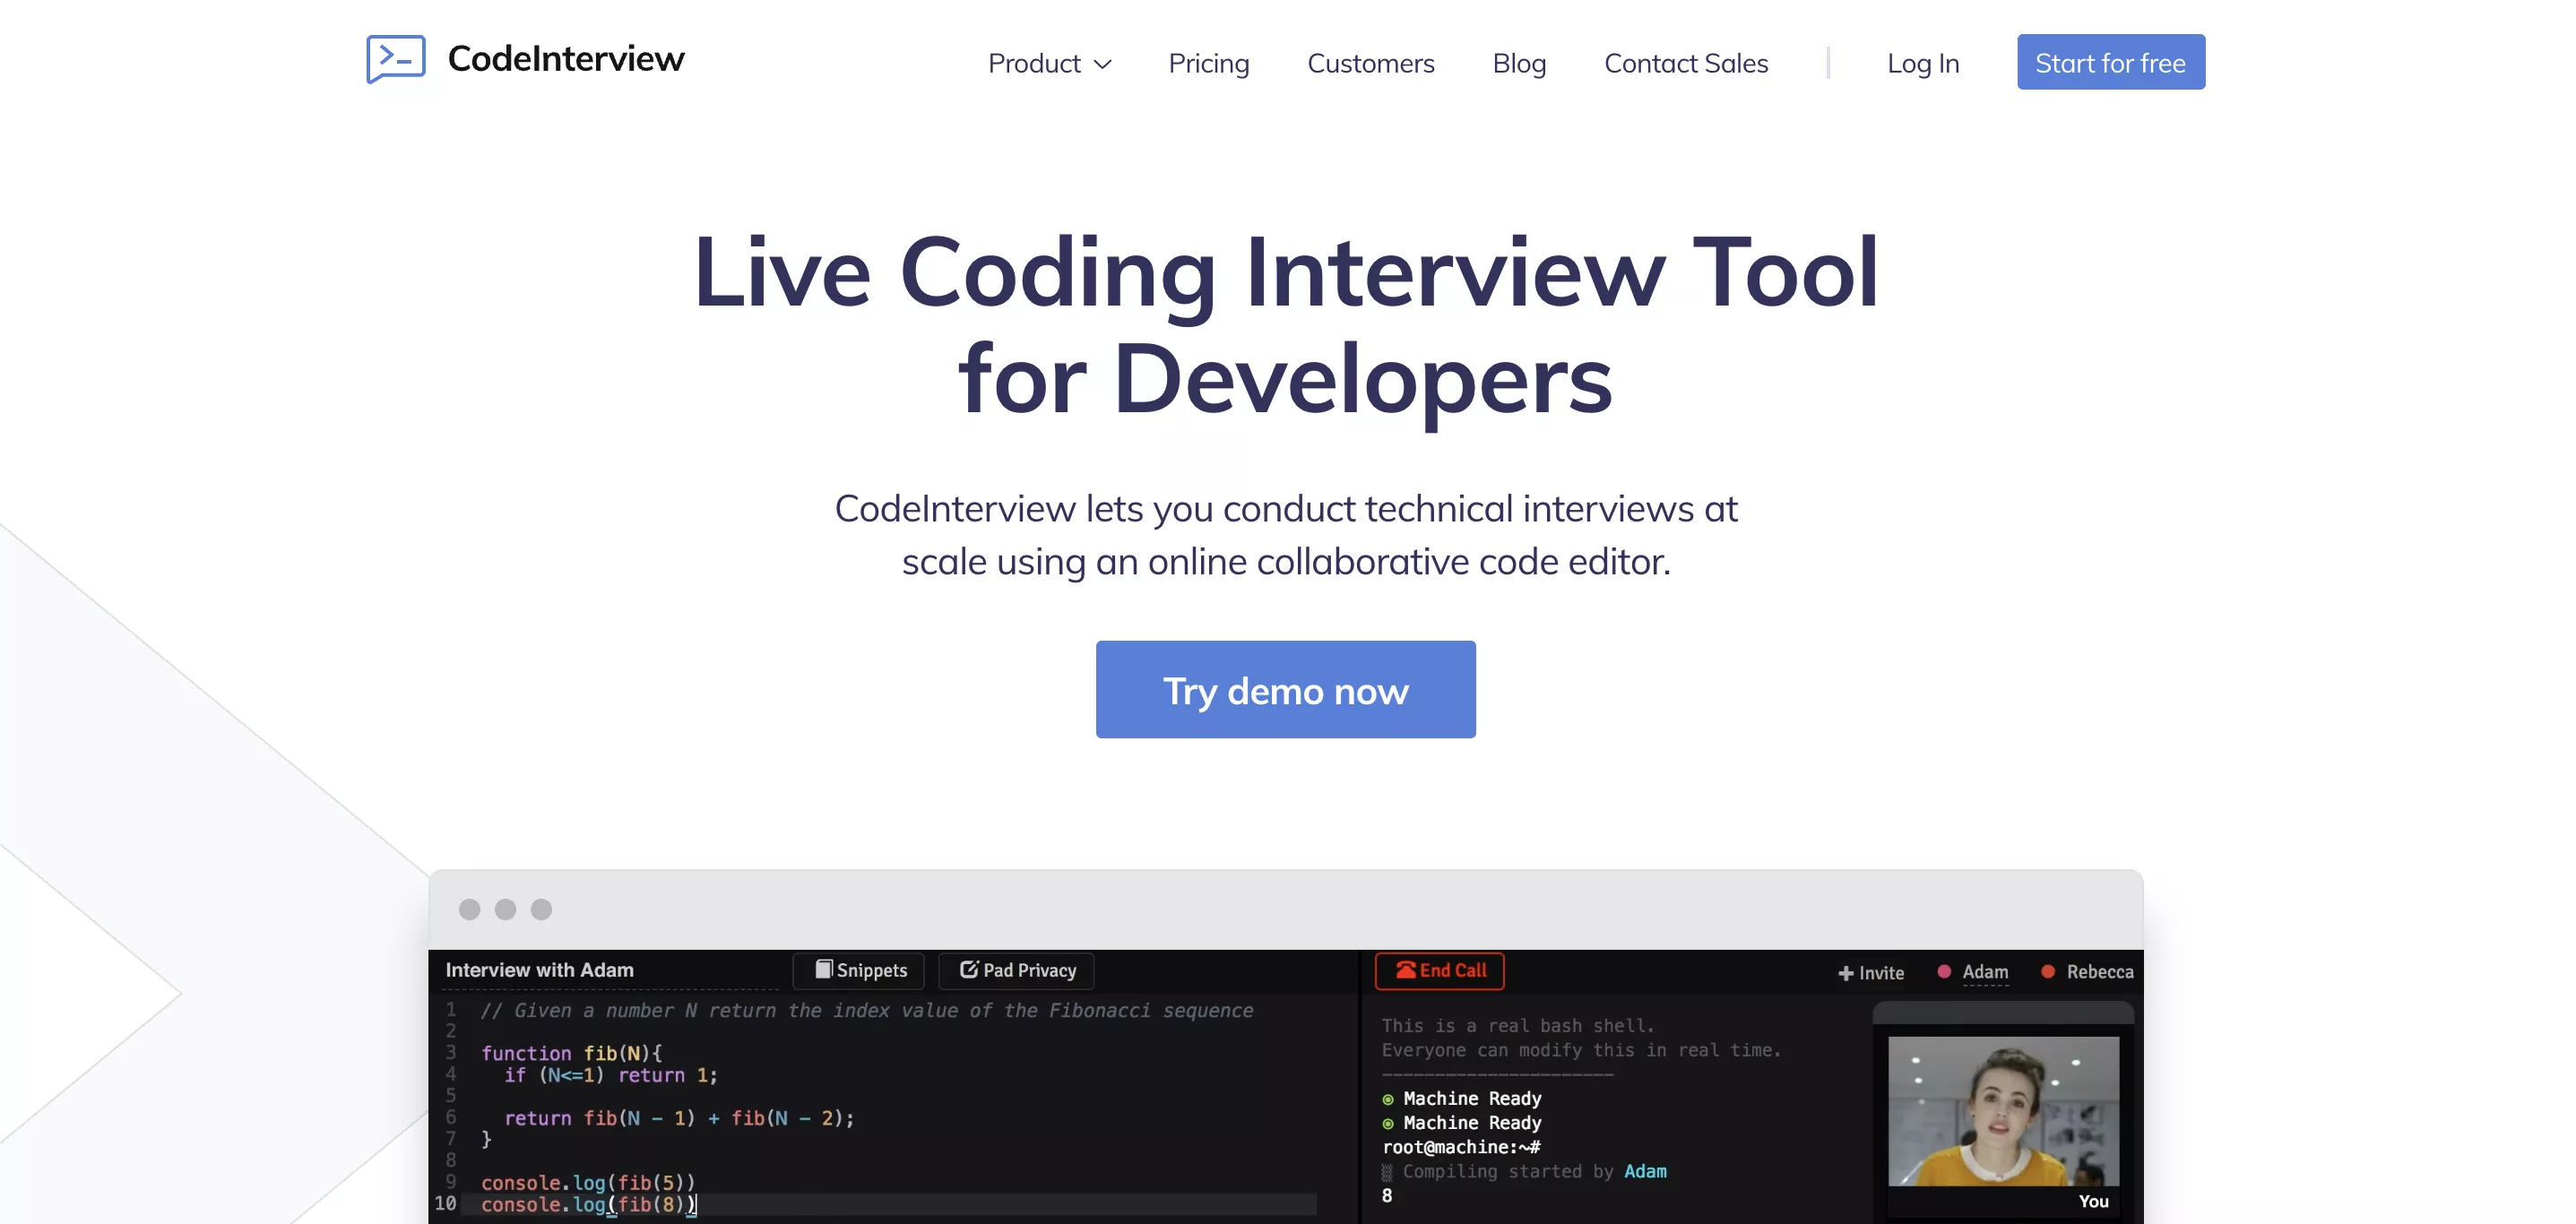The width and height of the screenshot is (2576, 1224).
Task: Click the third gray window dot
Action: coord(541,909)
